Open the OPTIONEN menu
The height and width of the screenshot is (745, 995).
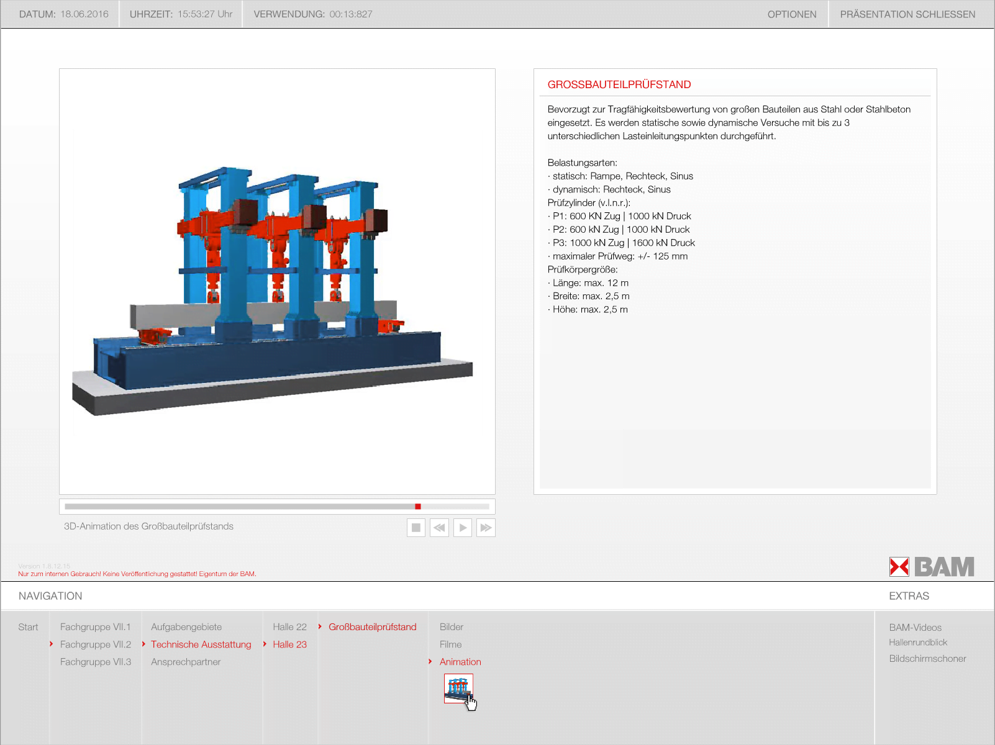(791, 14)
